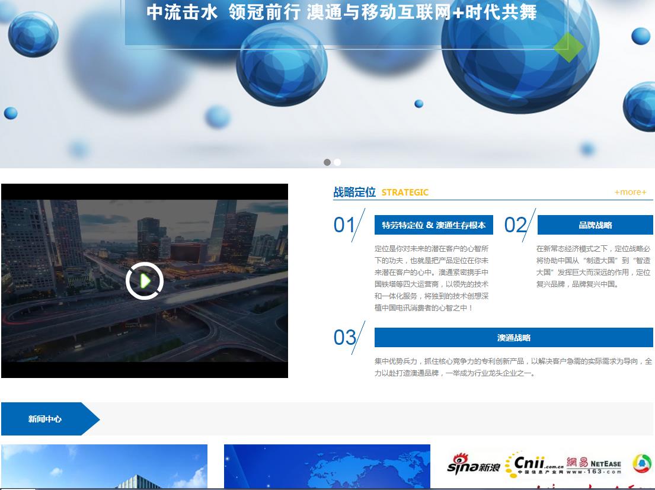Click the NetEase 163.com logo
The height and width of the screenshot is (490, 655).
tap(593, 465)
